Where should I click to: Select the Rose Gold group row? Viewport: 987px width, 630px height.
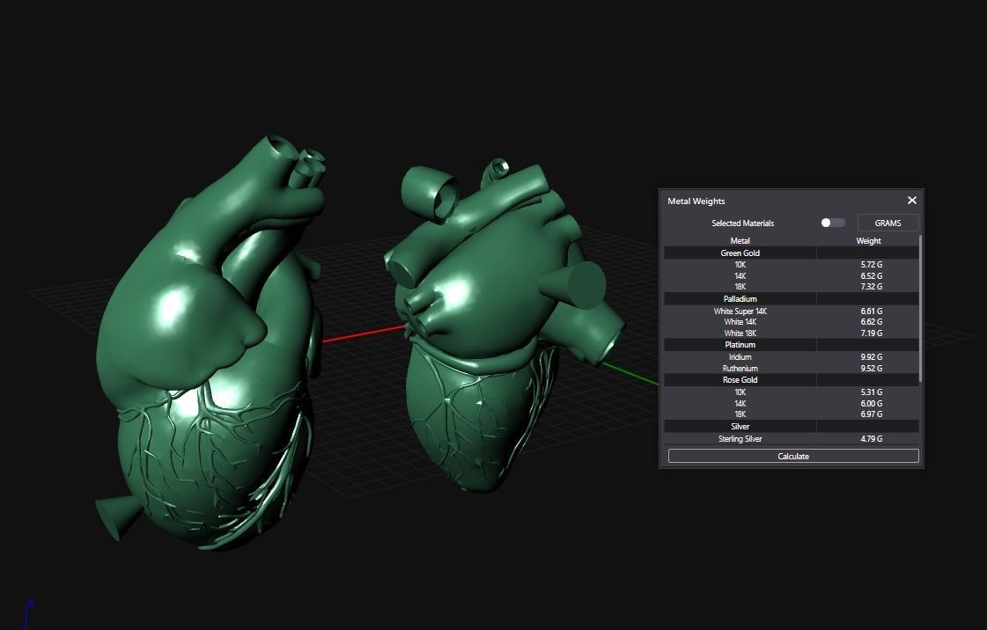pos(792,380)
